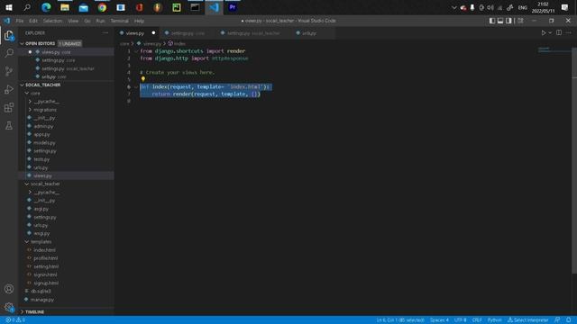This screenshot has width=577, height=324.
Task: Open Windows Action Center notifications
Action: coord(564,7)
